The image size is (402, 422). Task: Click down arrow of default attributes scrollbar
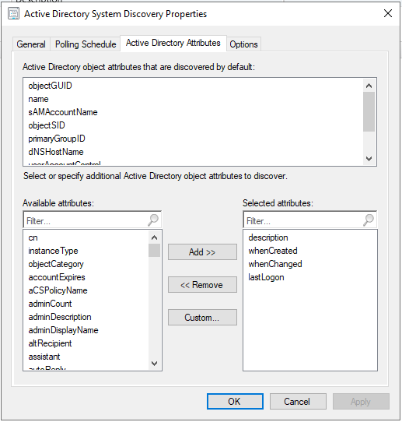[x=369, y=159]
